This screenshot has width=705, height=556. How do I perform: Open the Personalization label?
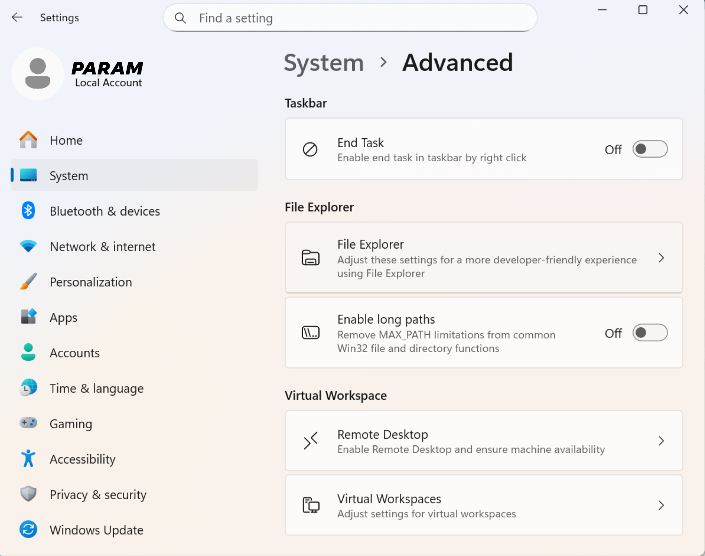click(91, 282)
